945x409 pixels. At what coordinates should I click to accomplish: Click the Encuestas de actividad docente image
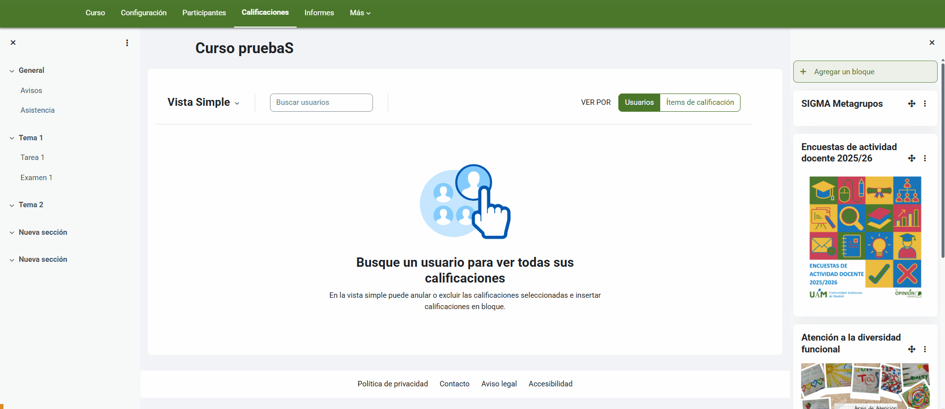tap(865, 238)
